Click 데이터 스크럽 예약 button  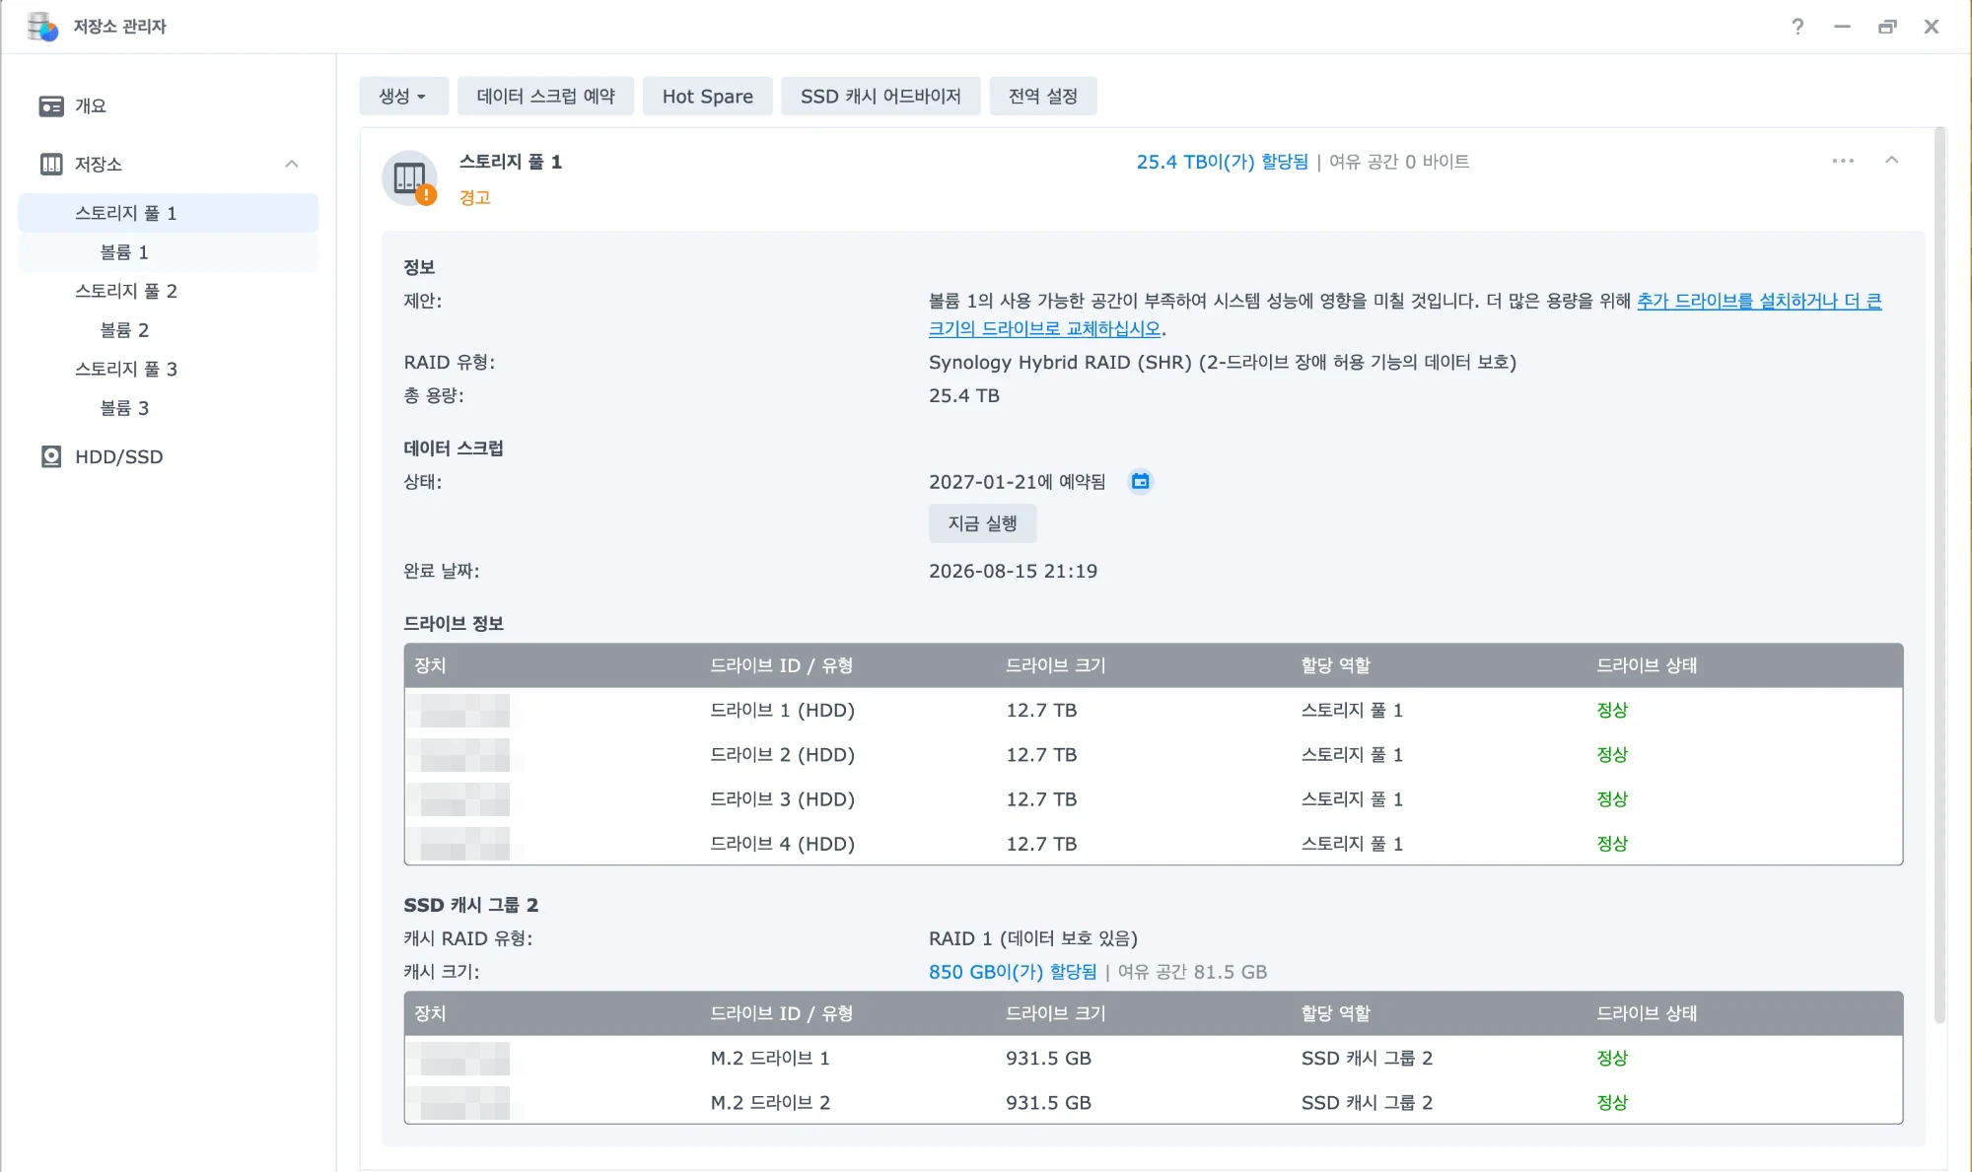545,96
